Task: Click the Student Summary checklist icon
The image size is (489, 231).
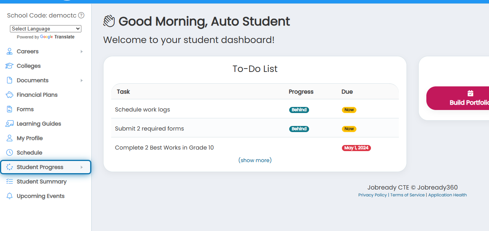Action: click(10, 182)
